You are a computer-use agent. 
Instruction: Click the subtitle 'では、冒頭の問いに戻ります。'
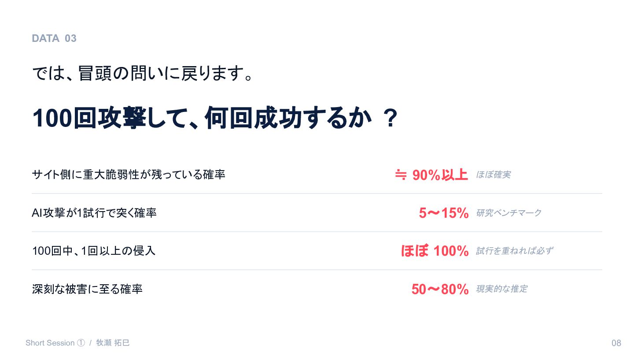click(143, 74)
